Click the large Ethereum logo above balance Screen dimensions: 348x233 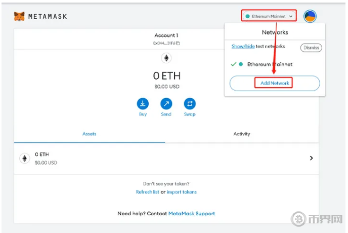tap(166, 58)
